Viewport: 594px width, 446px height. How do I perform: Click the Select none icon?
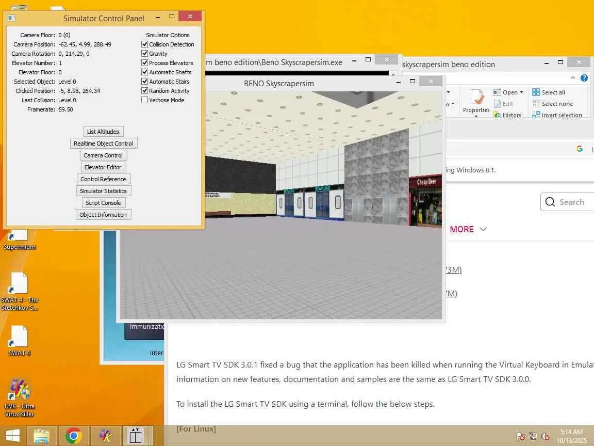click(x=536, y=104)
